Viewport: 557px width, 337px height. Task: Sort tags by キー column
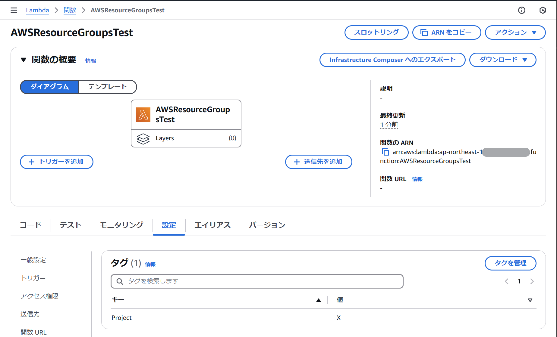click(318, 300)
